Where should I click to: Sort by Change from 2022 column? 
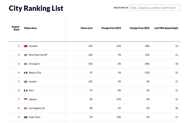[139, 28]
